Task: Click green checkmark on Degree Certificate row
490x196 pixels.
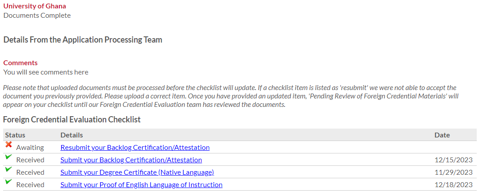Action: pyautogui.click(x=8, y=169)
